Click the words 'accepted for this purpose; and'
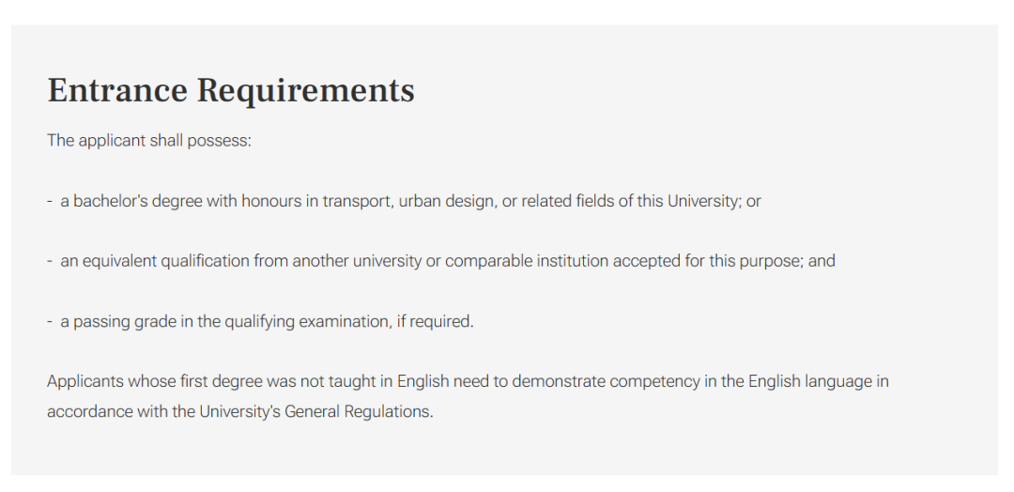This screenshot has height=492, width=1014. point(724,261)
